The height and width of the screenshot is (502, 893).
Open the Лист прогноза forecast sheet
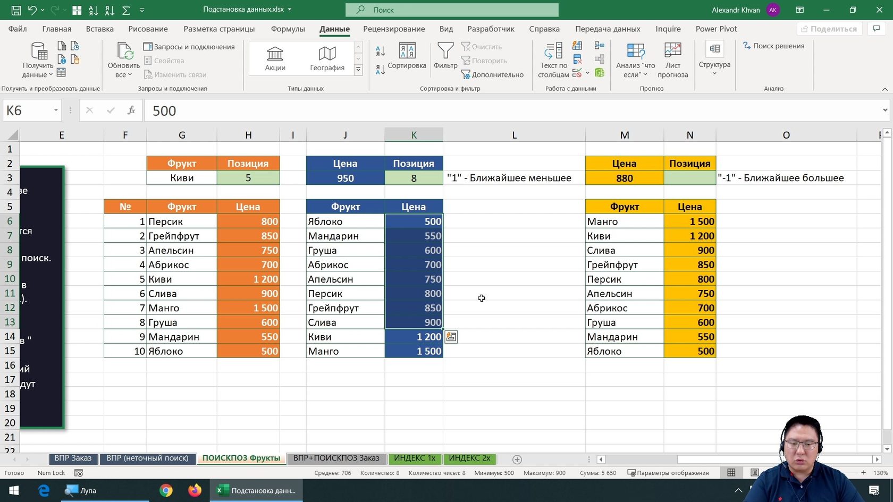click(x=672, y=60)
